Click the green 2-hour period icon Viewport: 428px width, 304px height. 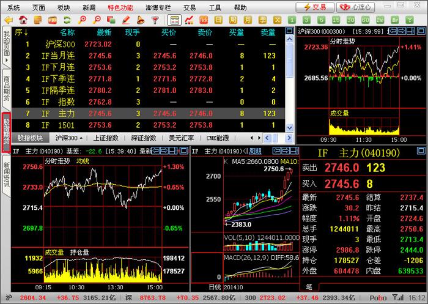point(380,20)
